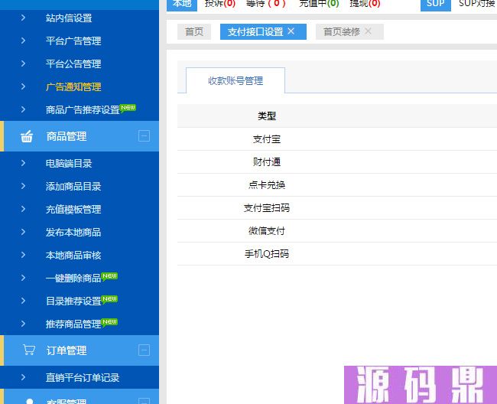
Task: Open 平台公告管理 menu entry
Action: (73, 64)
